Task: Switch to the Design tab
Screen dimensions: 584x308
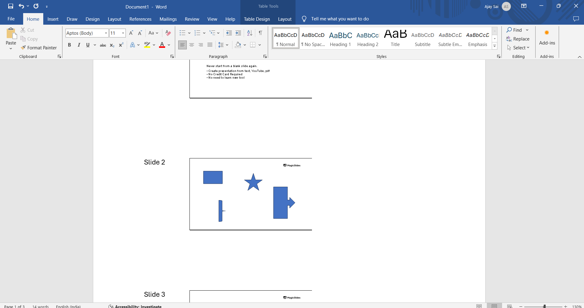Action: point(93,19)
